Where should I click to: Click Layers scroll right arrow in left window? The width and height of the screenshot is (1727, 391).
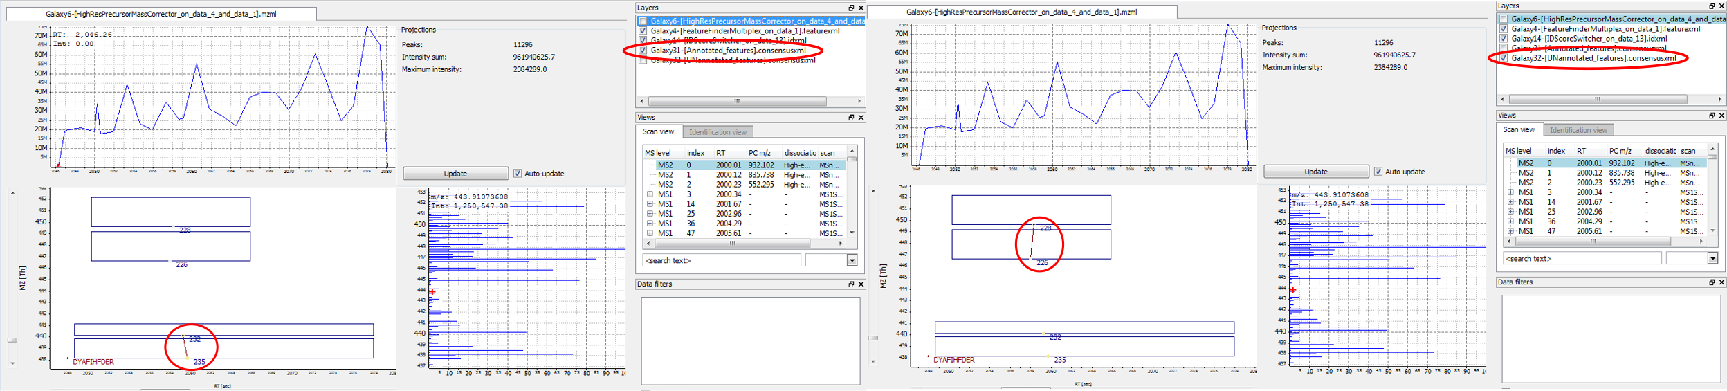859,101
